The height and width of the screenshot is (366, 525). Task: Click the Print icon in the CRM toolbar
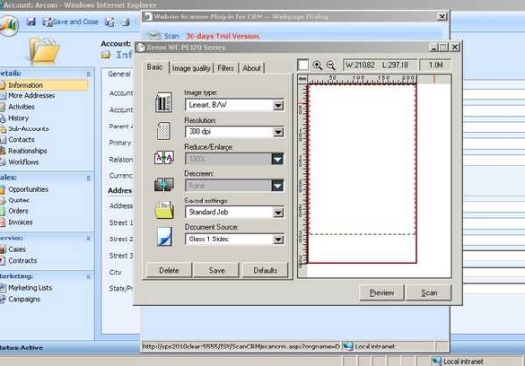pos(125,22)
